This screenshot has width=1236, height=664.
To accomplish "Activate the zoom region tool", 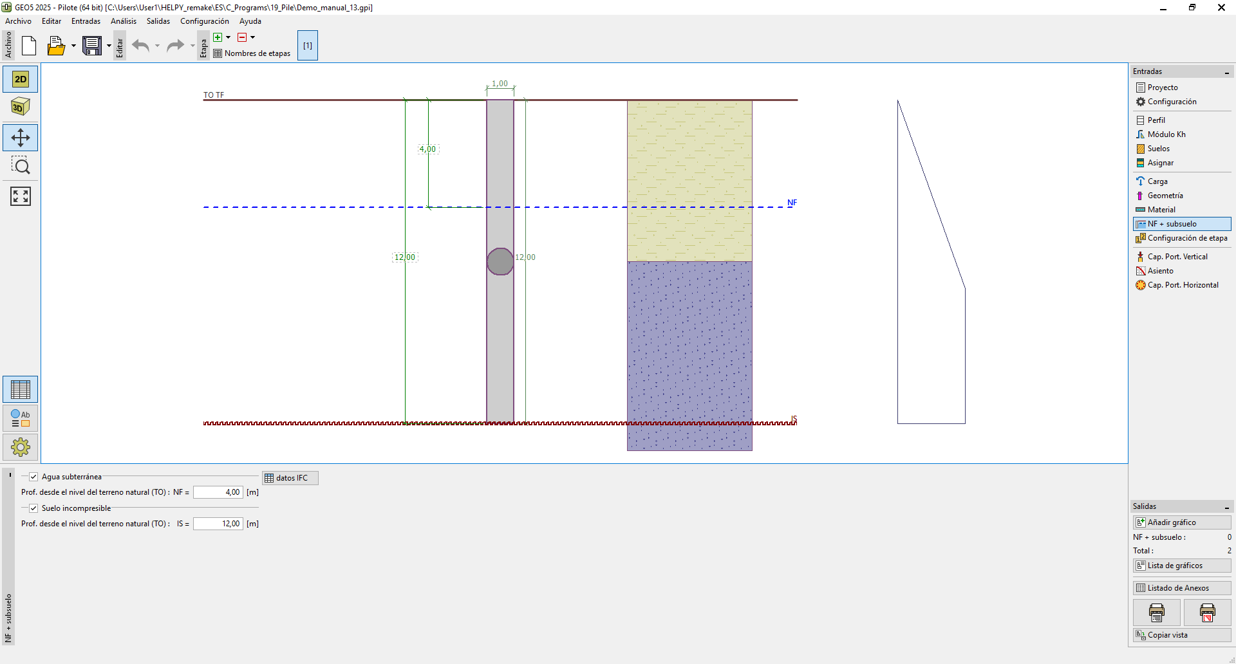I will 21,167.
